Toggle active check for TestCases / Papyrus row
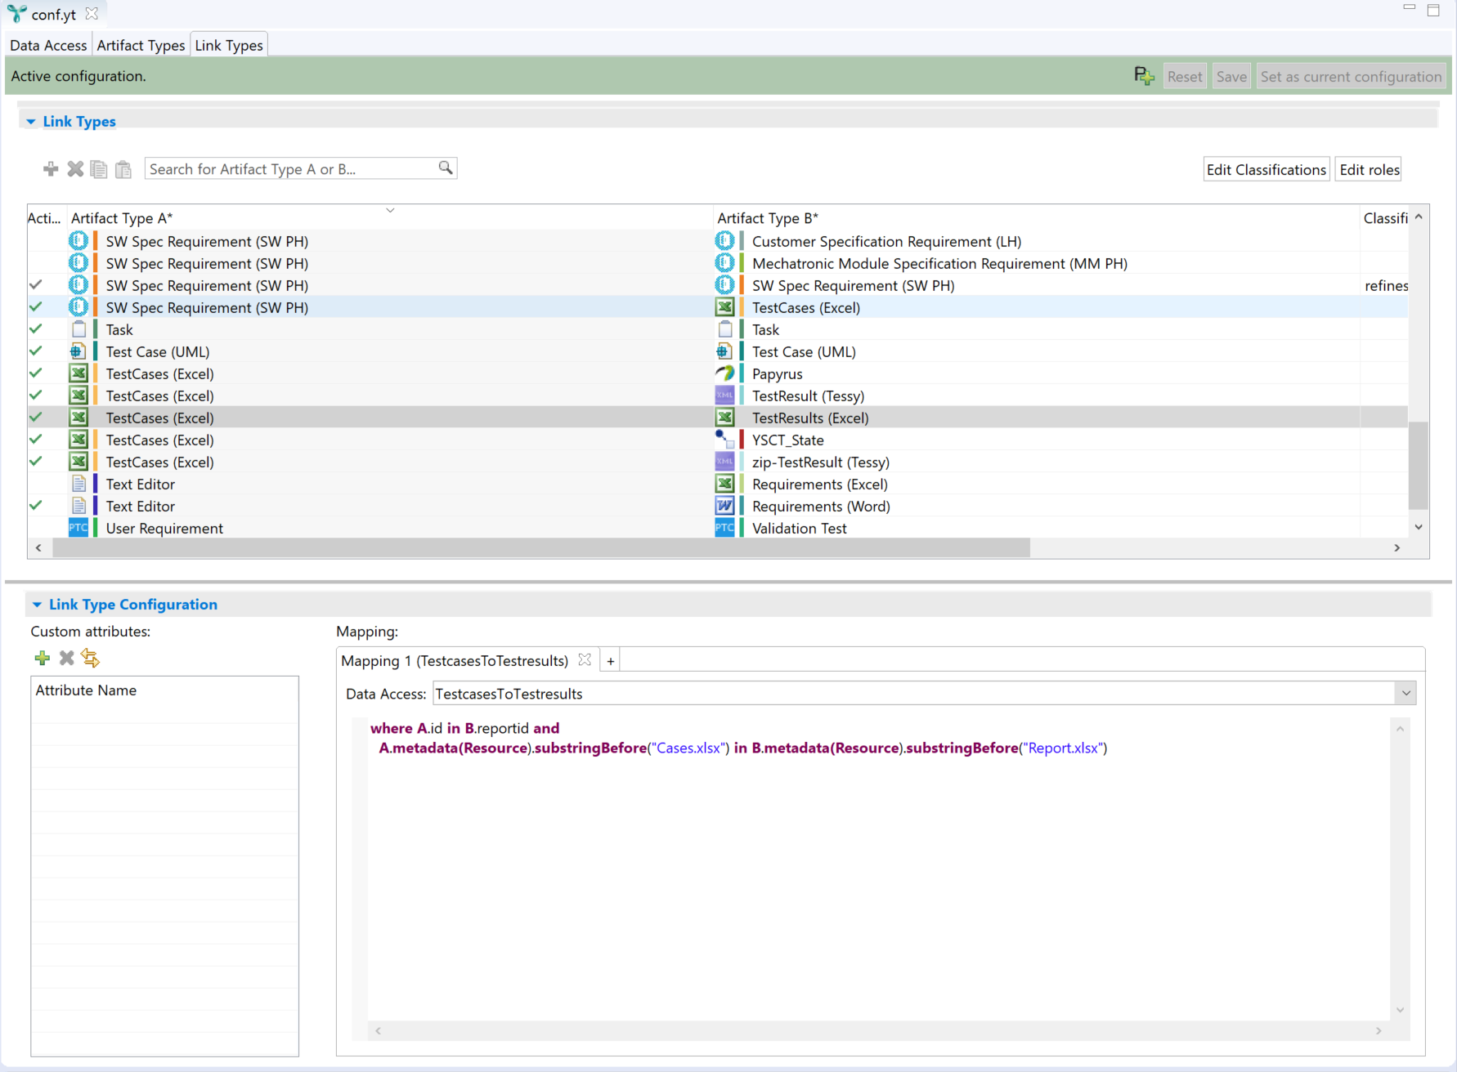 36,373
